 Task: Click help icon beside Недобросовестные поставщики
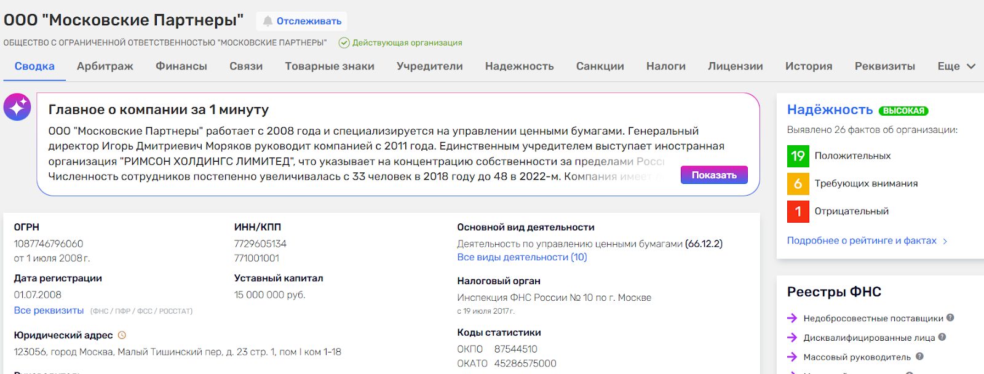[950, 318]
